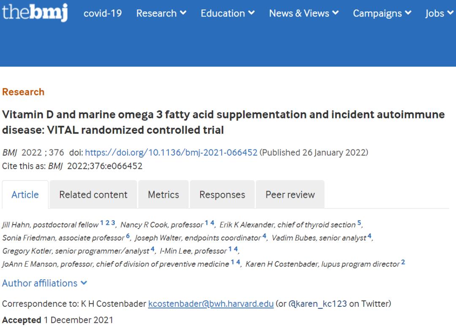Open the covid-19 nav link
The image size is (456, 327).
(103, 14)
